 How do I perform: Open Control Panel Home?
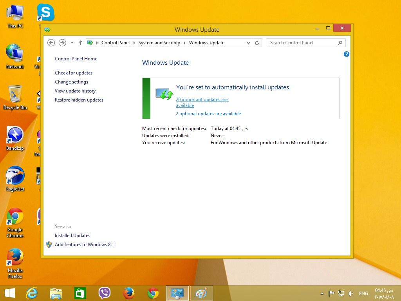click(x=76, y=59)
